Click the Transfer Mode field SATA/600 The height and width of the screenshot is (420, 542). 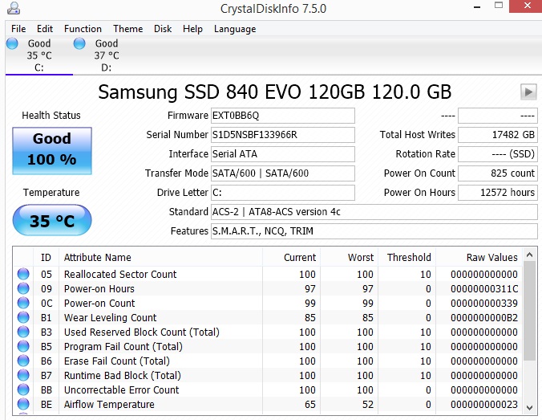click(283, 173)
